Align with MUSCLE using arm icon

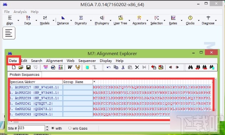pos(77,67)
